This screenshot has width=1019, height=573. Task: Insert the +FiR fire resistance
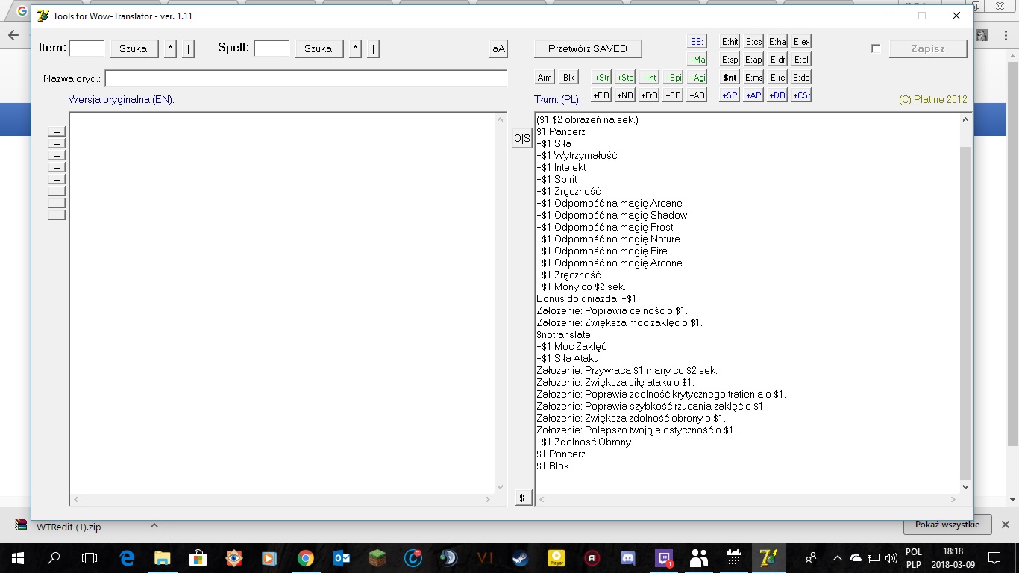click(x=601, y=95)
